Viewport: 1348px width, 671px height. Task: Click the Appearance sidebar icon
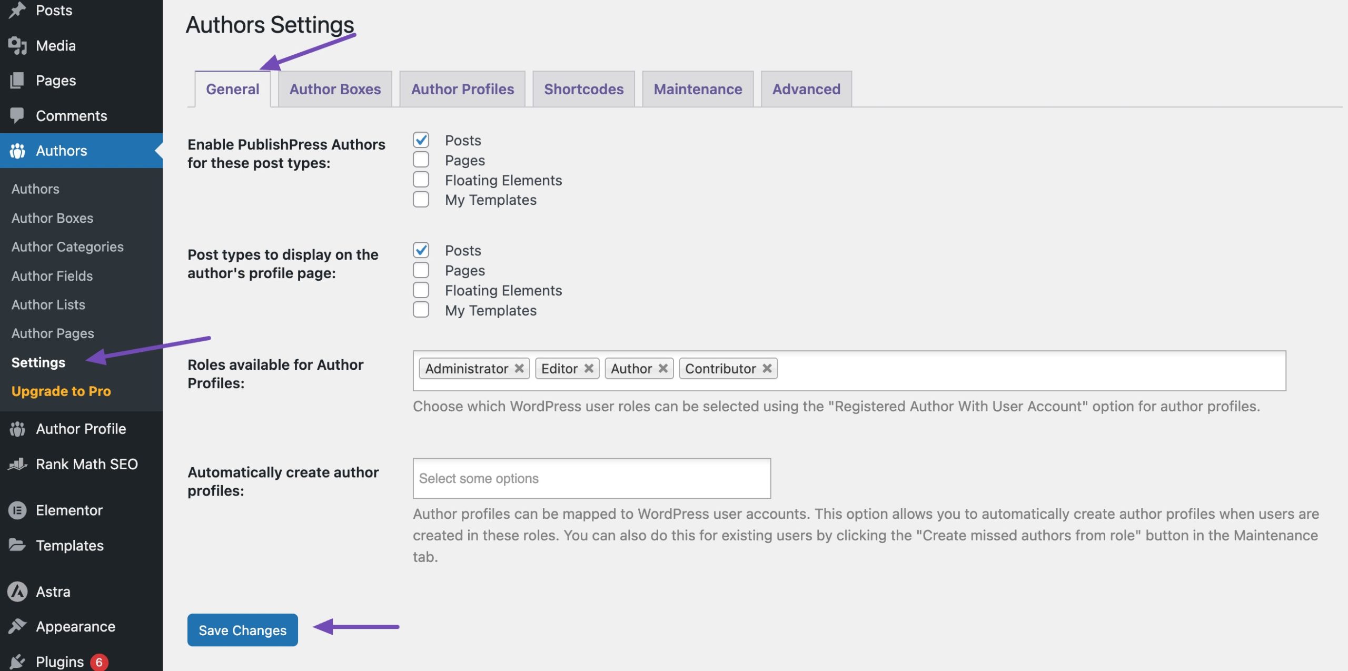pos(17,626)
